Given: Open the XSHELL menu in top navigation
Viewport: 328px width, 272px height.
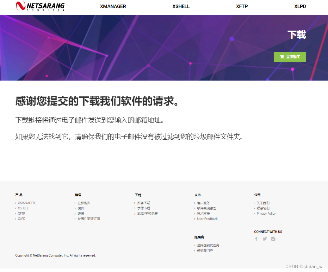Looking at the screenshot, I should [181, 6].
